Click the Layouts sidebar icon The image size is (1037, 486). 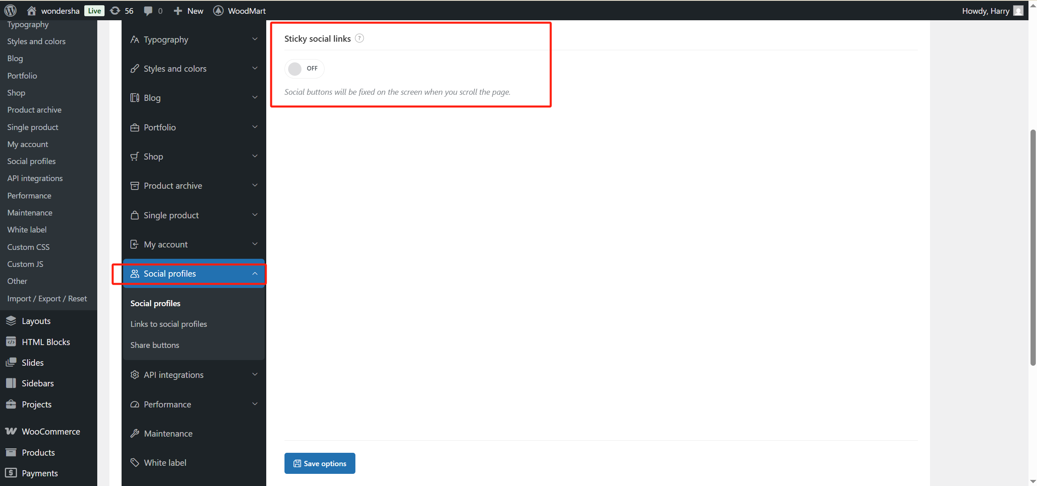tap(11, 321)
